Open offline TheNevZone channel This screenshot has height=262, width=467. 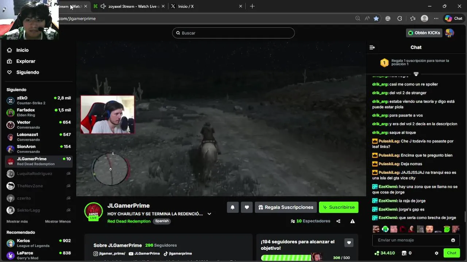(39, 186)
